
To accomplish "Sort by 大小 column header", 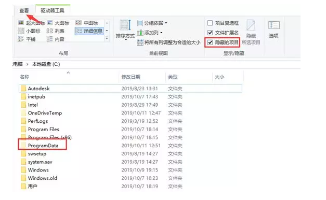I will [219, 77].
